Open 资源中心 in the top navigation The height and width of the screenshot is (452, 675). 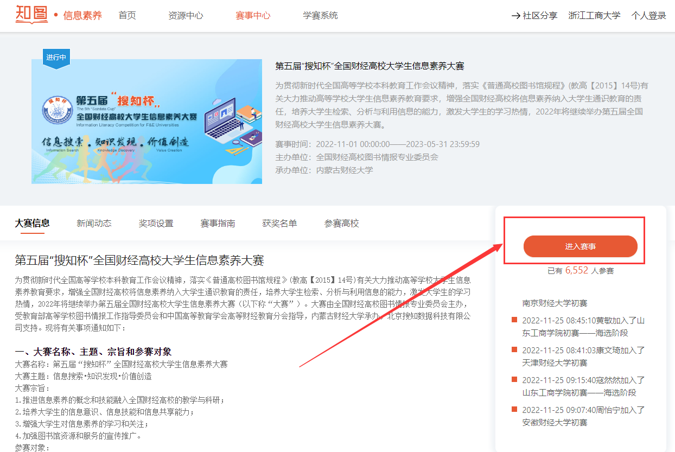pos(186,16)
